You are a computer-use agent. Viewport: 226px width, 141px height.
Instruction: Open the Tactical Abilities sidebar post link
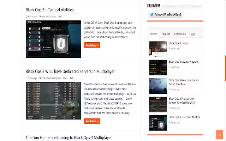point(184,117)
